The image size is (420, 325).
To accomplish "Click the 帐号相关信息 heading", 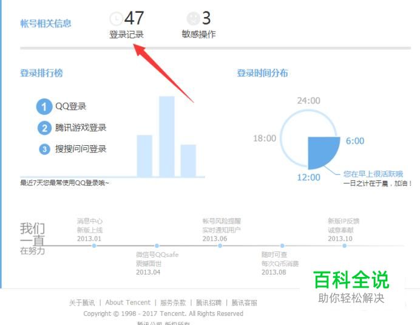I will 46,24.
